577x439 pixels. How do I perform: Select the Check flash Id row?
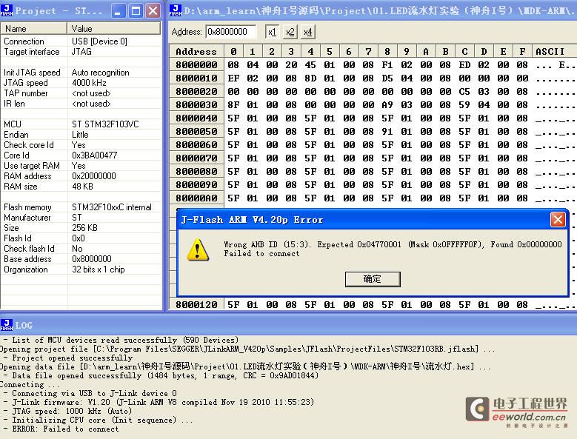pos(81,249)
